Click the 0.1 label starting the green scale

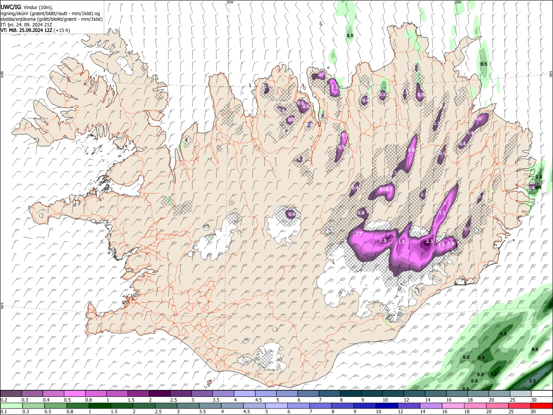pos(4,412)
